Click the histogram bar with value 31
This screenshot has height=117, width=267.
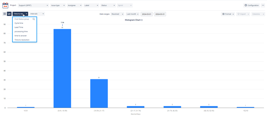click(x=99, y=93)
